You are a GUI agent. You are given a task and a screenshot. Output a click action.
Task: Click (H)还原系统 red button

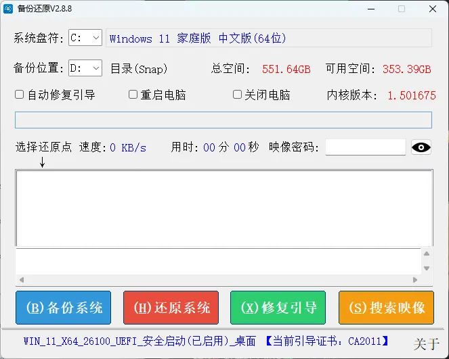coord(171,308)
